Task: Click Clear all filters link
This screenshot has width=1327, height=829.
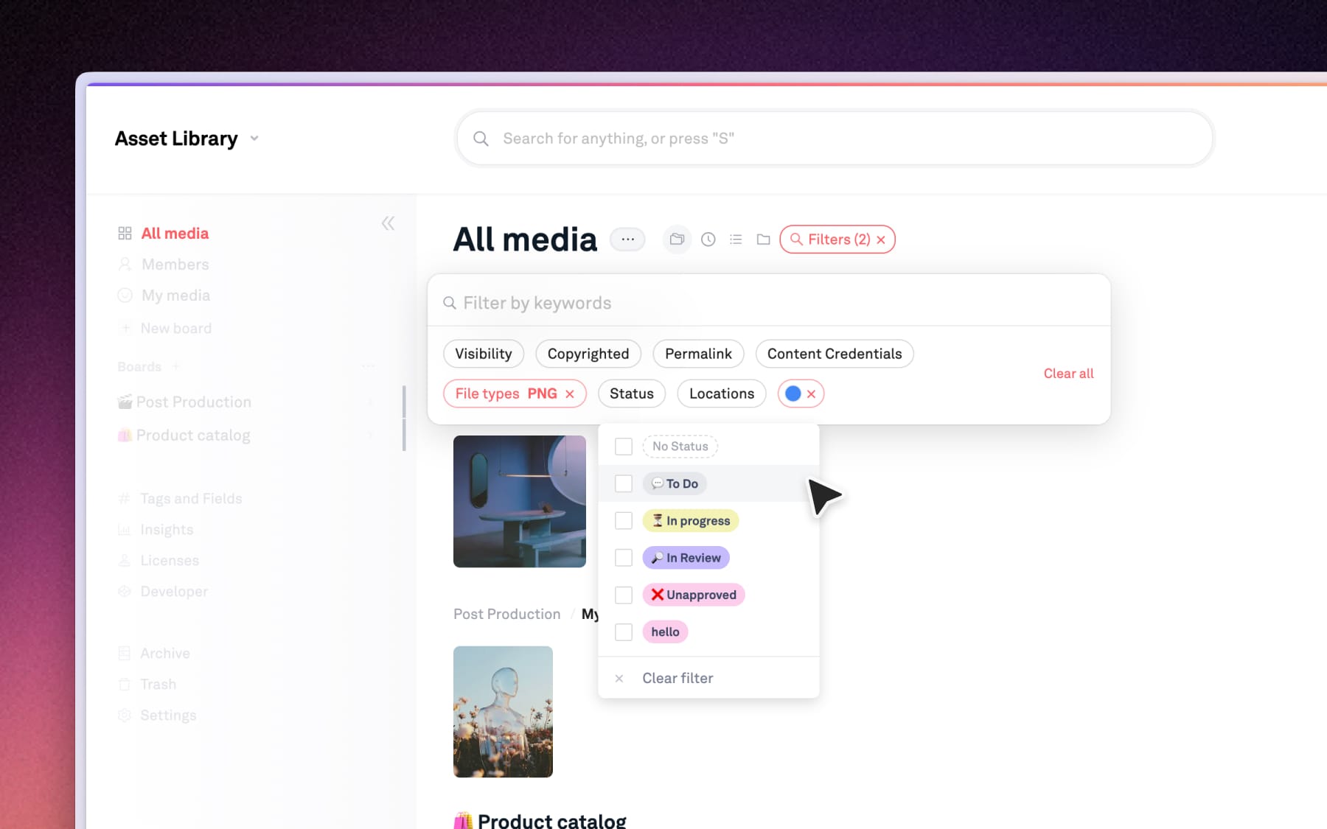Action: [x=1068, y=374]
